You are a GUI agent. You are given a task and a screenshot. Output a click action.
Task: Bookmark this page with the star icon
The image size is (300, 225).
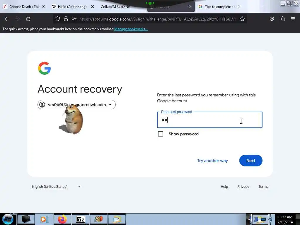242,19
